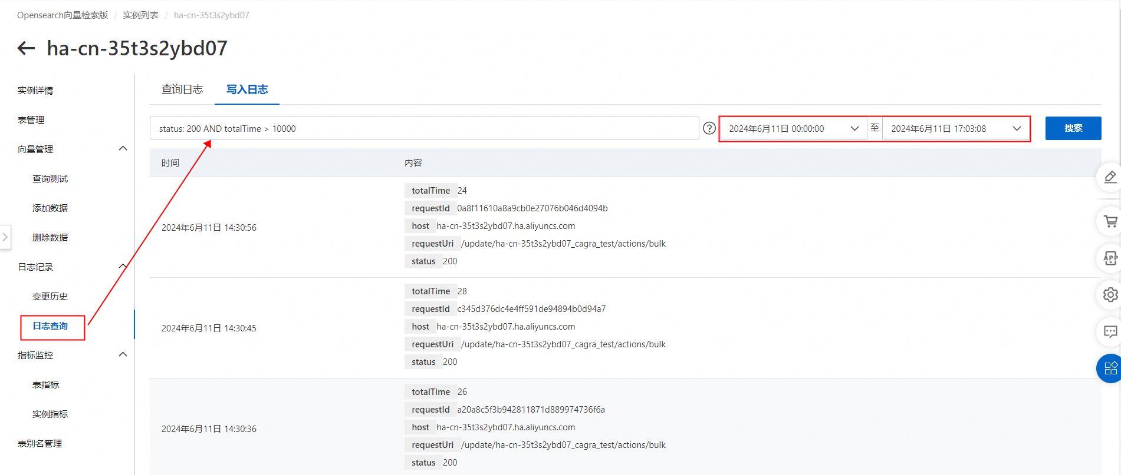
Task: Select 日志查询 in the sidebar
Action: (50, 325)
